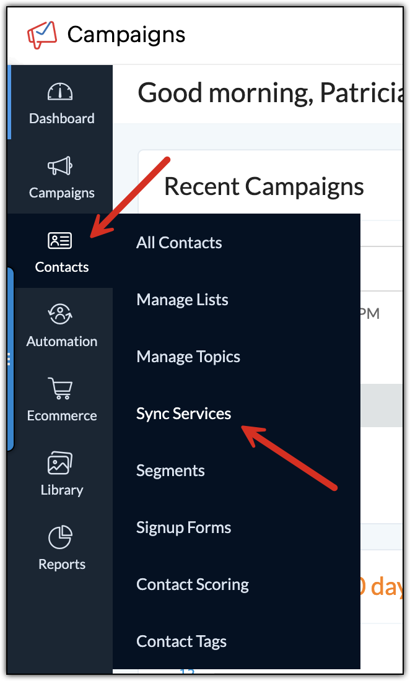The height and width of the screenshot is (681, 410).
Task: Go to Sync Services
Action: click(x=183, y=413)
